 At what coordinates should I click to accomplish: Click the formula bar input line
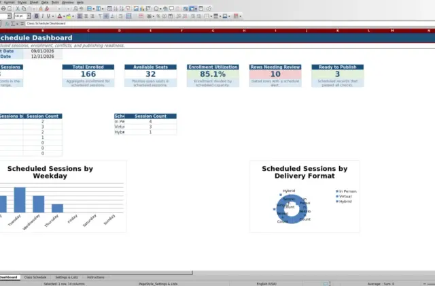point(230,24)
